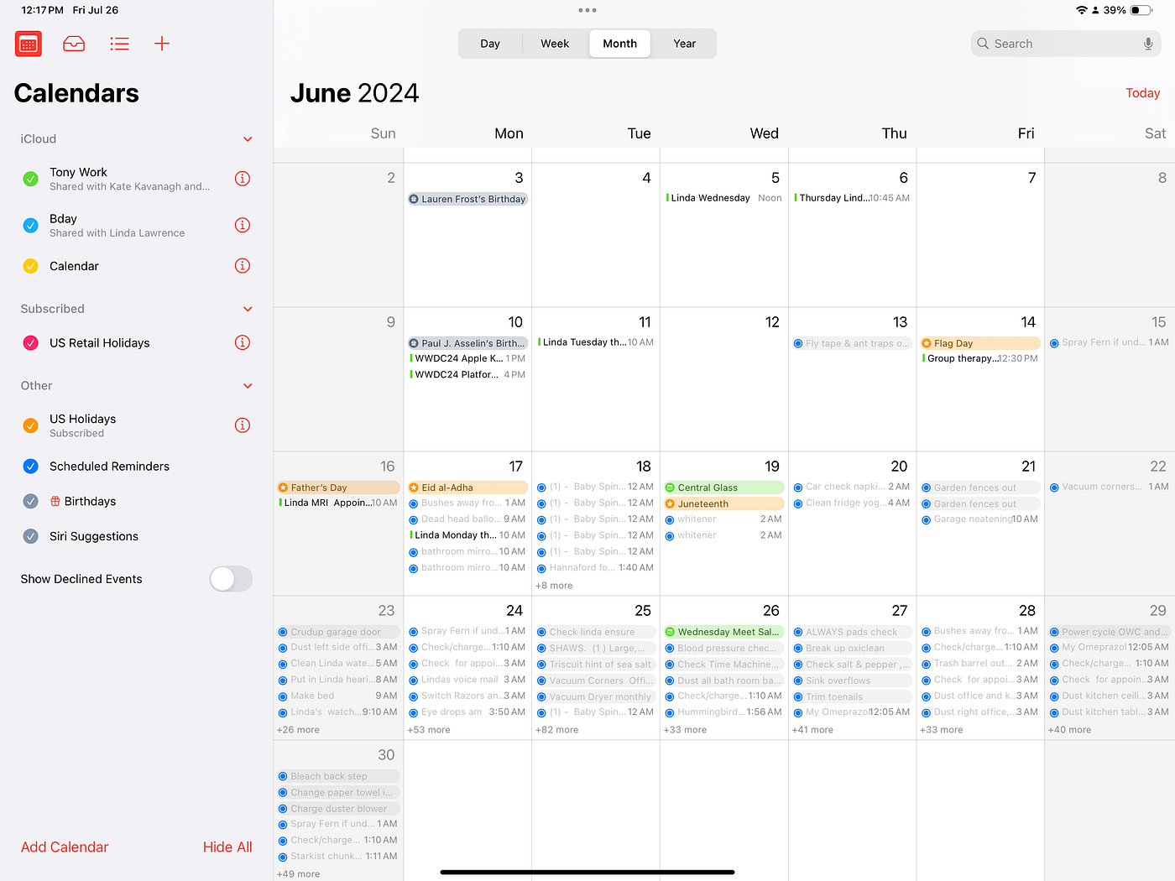Tap the red calendar app icon top left
The height and width of the screenshot is (881, 1175).
28,44
